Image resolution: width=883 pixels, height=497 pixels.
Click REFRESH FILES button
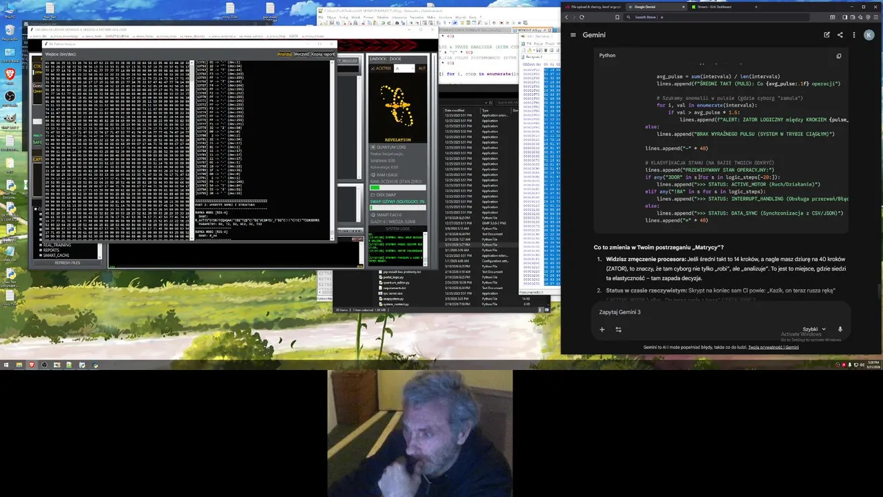(x=68, y=262)
